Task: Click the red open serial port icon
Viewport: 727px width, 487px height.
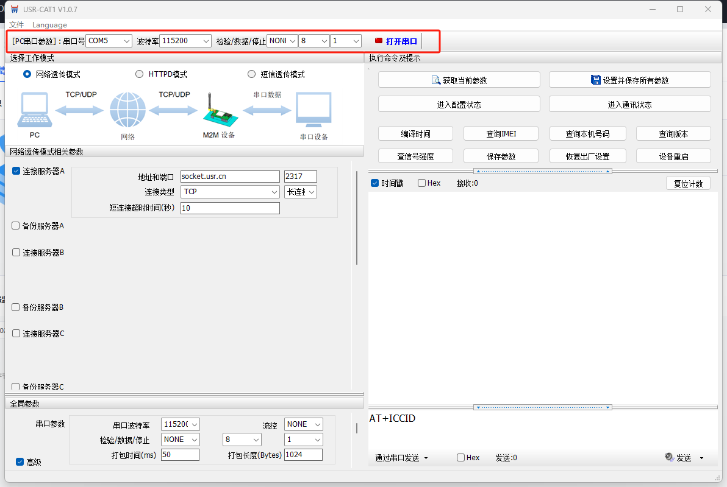Action: point(379,41)
